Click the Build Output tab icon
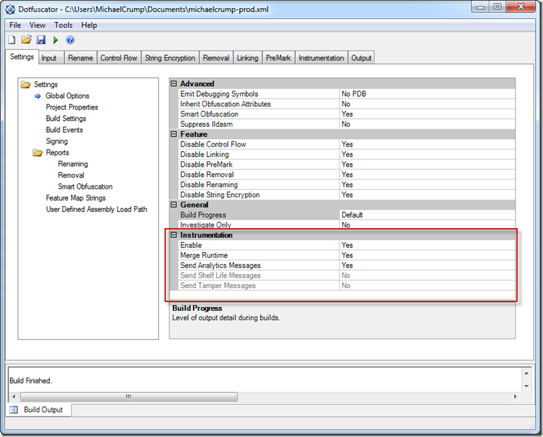Viewport: 543px width, 437px height. 14,410
